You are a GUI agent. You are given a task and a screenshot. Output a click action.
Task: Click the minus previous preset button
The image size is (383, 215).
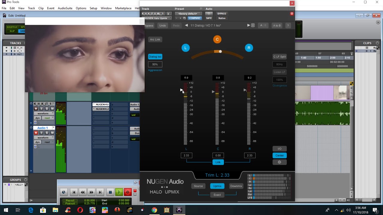point(177,18)
